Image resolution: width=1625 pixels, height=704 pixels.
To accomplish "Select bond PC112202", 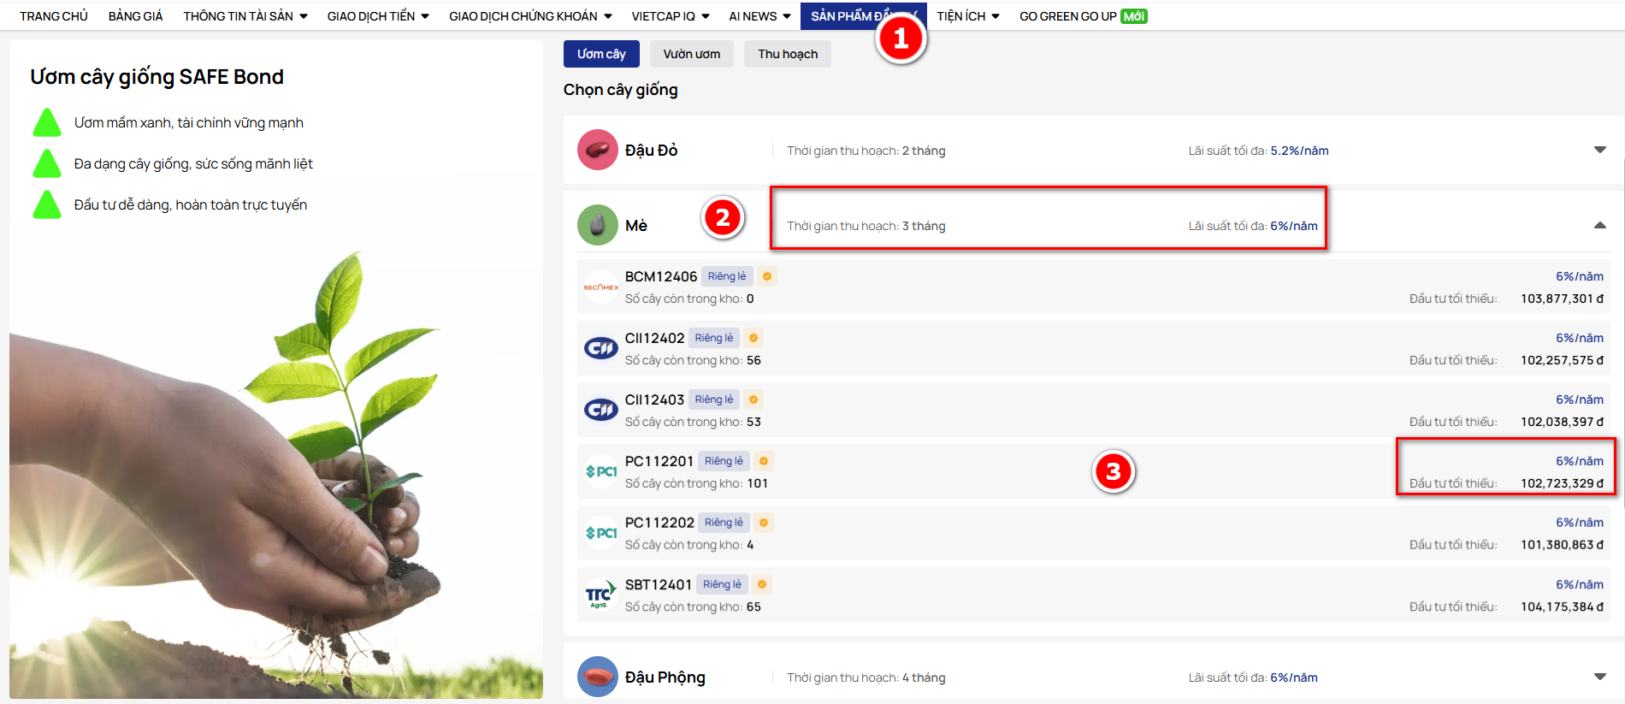I will [x=1094, y=534].
